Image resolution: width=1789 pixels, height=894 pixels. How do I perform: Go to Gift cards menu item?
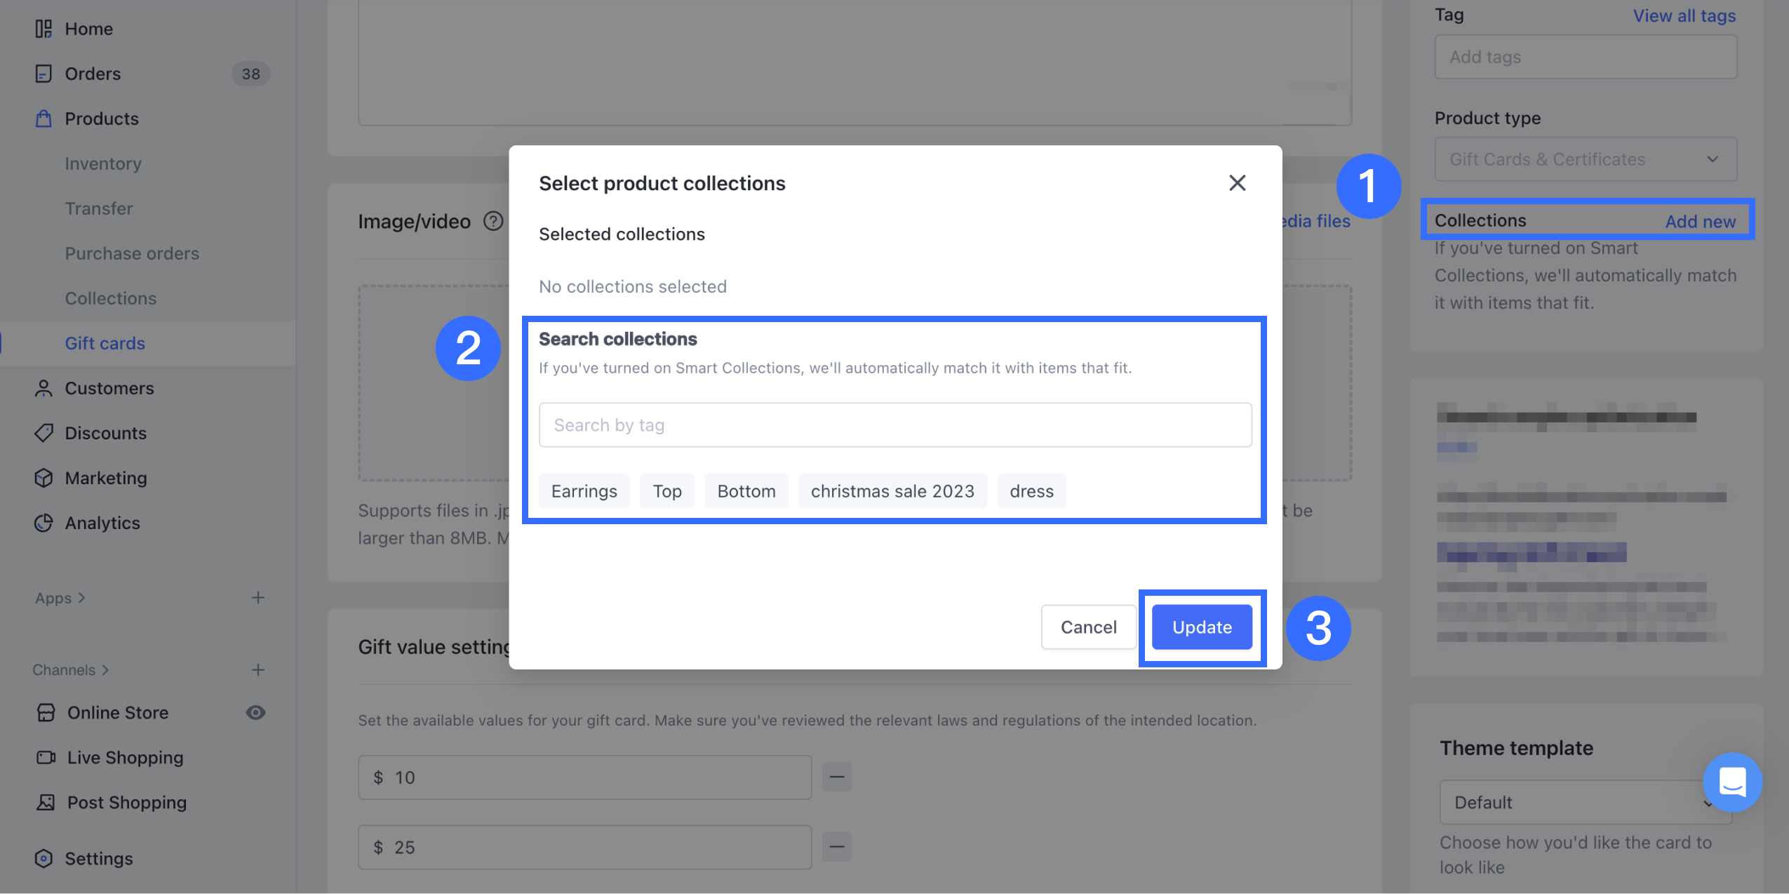[105, 343]
